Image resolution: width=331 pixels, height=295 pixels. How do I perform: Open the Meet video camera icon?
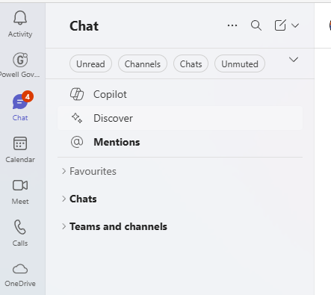pyautogui.click(x=20, y=185)
